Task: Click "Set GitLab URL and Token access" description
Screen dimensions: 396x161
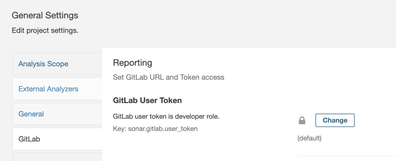Action: point(169,77)
